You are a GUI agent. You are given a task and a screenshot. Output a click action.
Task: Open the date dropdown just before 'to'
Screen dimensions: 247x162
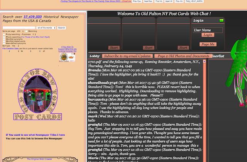tap(19, 51)
